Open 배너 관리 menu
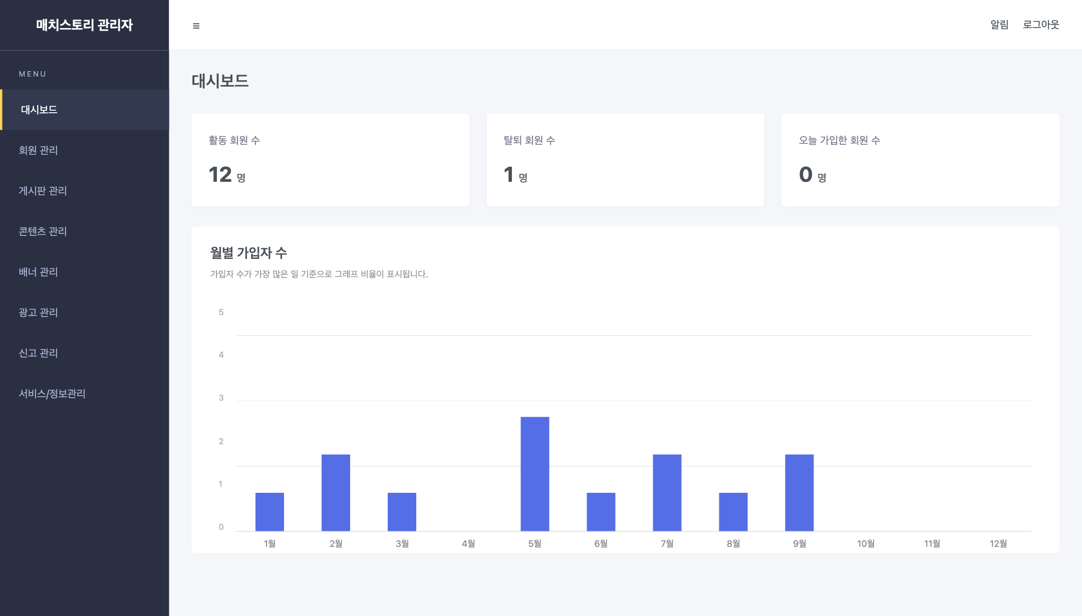Viewport: 1082px width, 616px height. [x=85, y=272]
